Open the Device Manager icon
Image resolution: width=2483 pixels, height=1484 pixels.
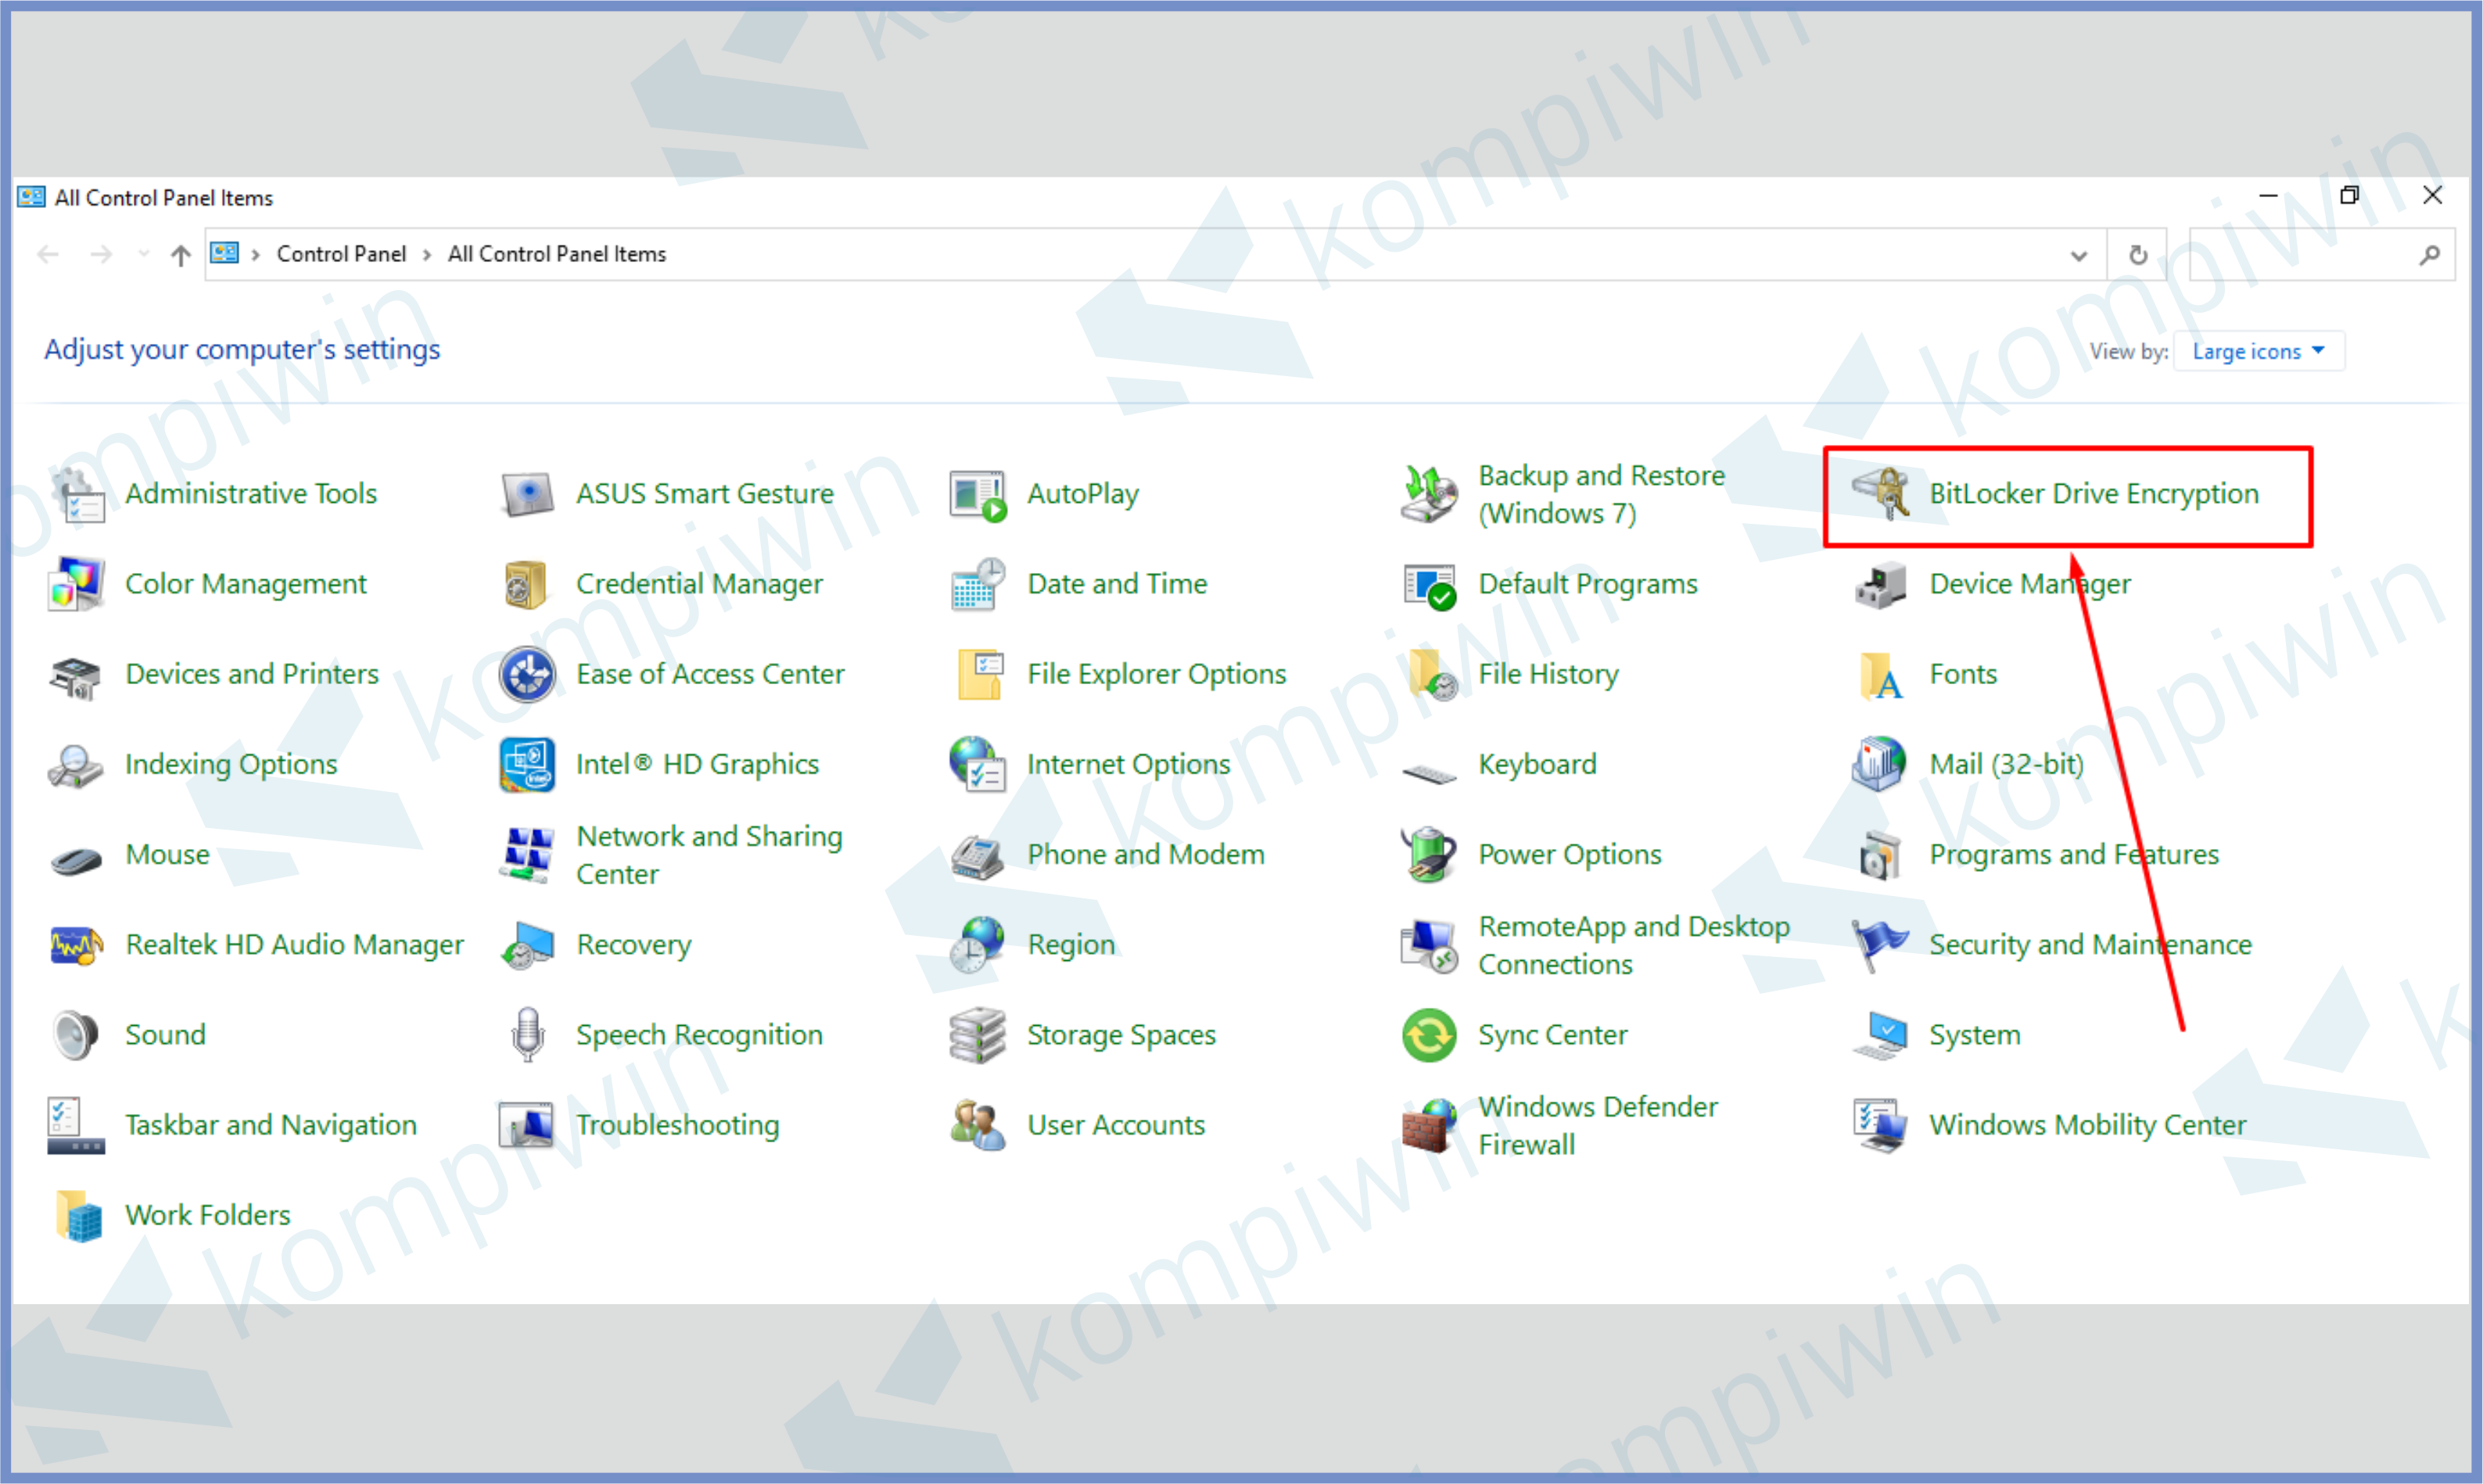1880,584
